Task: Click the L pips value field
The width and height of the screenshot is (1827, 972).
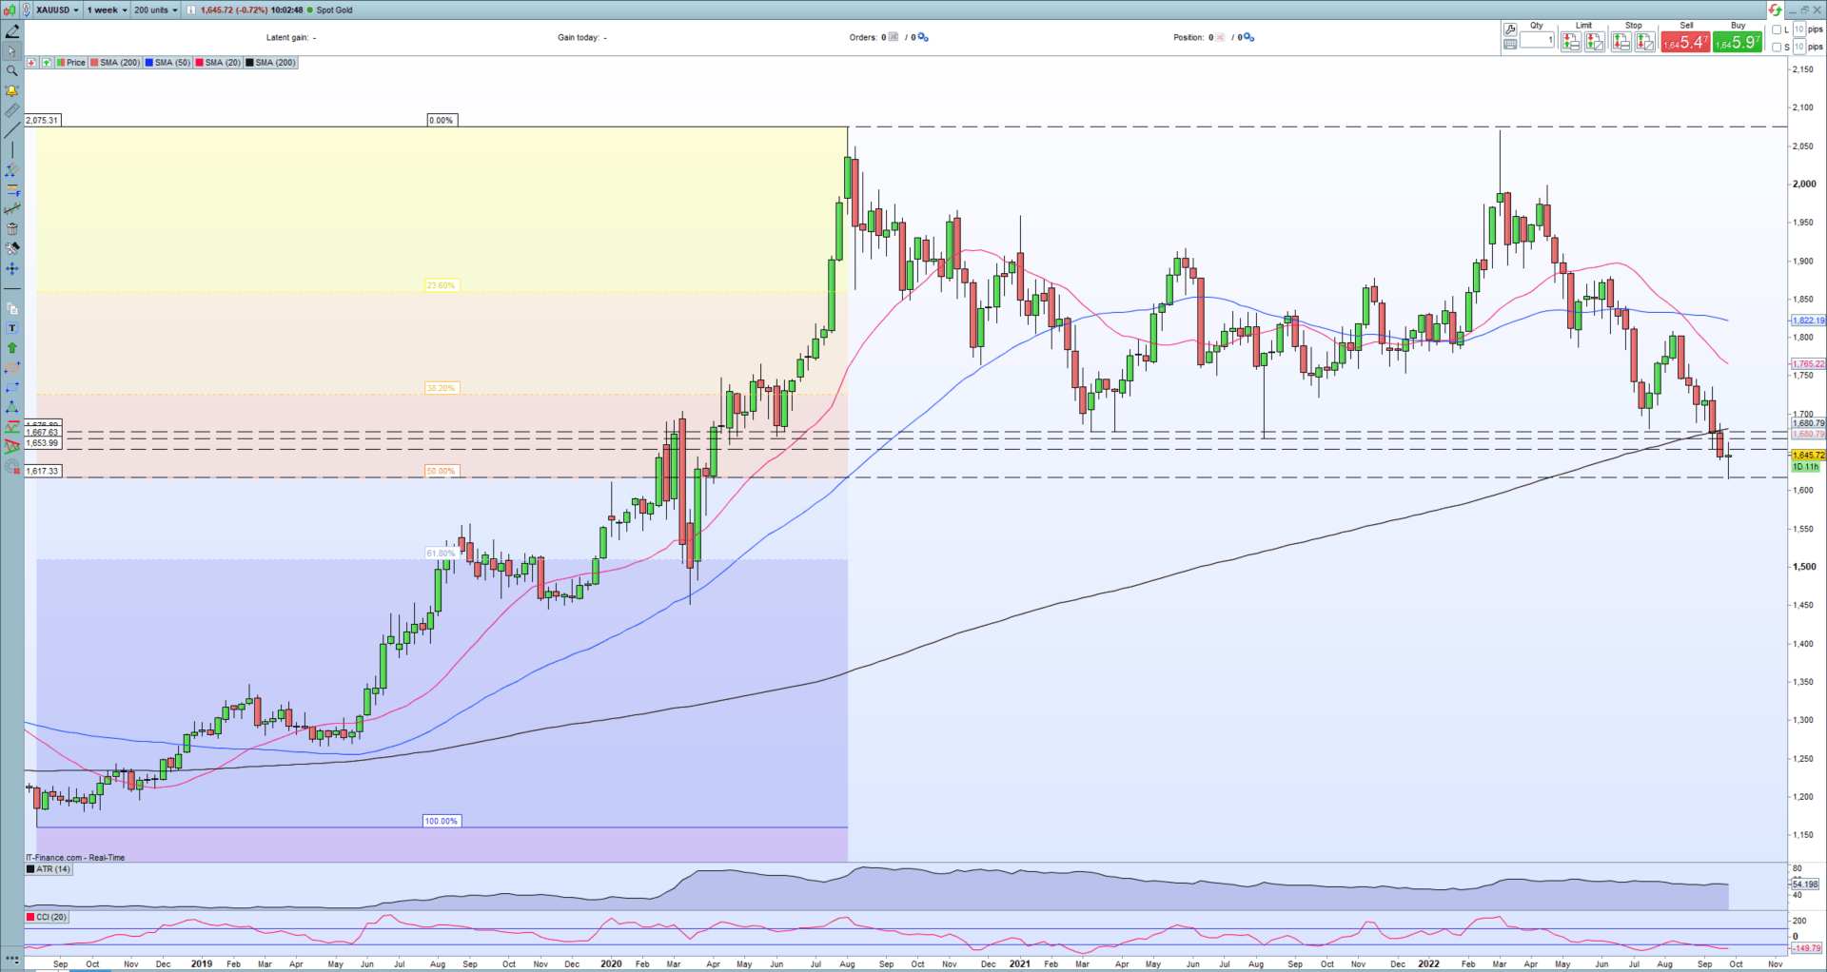Action: (1799, 29)
